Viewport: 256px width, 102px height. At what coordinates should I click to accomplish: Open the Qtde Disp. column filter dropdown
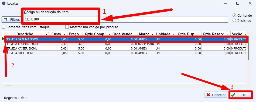(199, 34)
